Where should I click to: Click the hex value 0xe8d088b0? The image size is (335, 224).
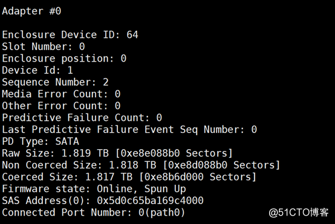(x=198, y=165)
